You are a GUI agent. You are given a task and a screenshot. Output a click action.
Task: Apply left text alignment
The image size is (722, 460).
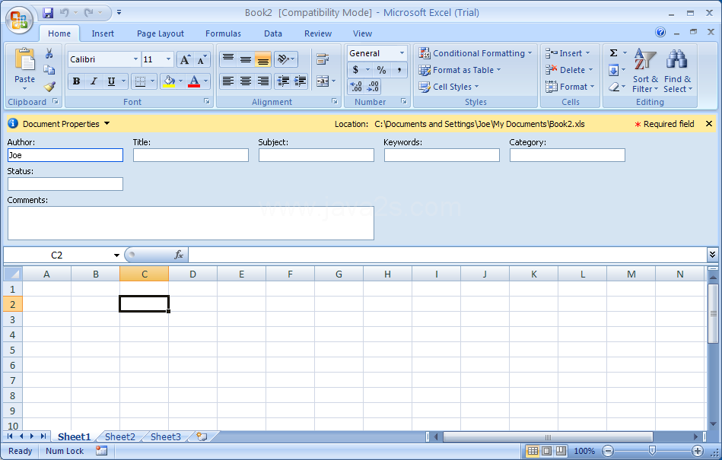(x=228, y=81)
